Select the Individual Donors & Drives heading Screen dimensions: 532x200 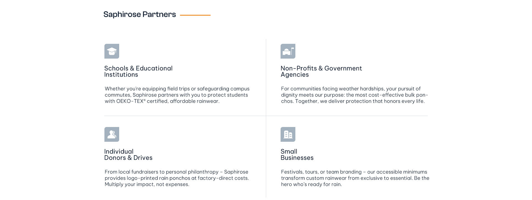[128, 155]
